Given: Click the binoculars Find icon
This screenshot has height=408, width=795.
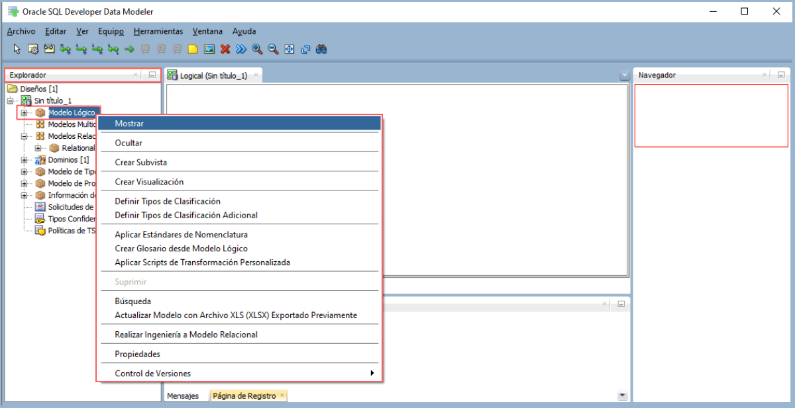Looking at the screenshot, I should 321,49.
